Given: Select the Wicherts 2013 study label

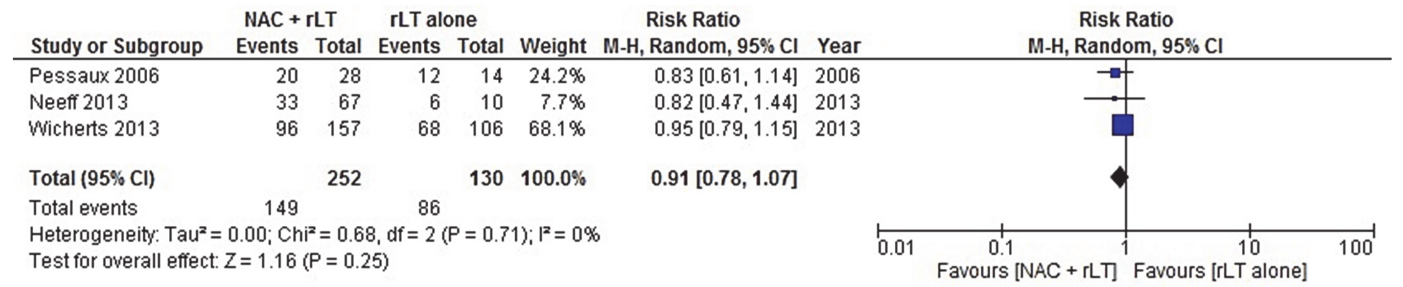Looking at the screenshot, I should [x=94, y=129].
